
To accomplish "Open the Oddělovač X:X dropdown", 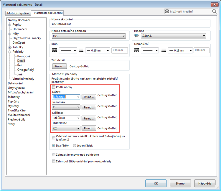I will [66, 129].
